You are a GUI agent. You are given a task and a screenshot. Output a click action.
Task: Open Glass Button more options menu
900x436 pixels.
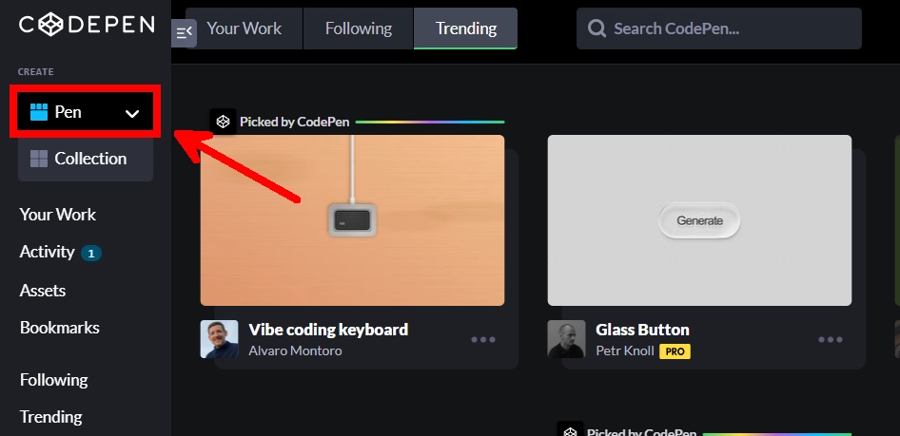click(x=831, y=339)
